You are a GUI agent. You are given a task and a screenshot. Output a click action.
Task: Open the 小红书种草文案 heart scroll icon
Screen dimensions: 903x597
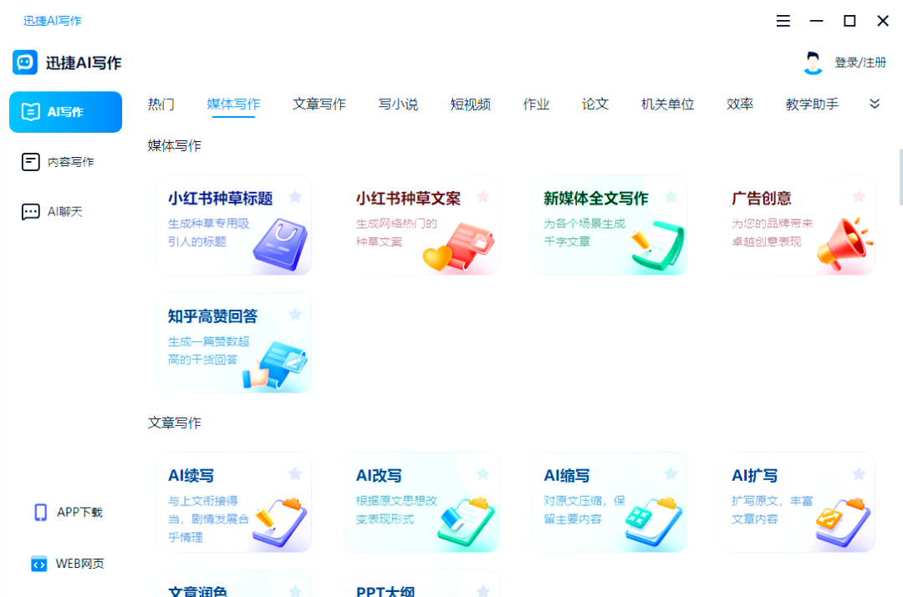pyautogui.click(x=458, y=247)
